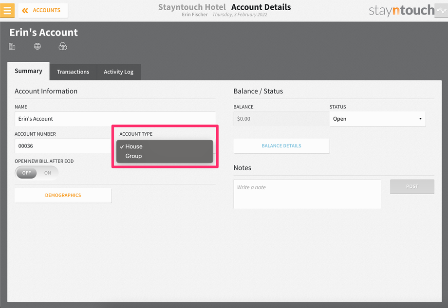The height and width of the screenshot is (308, 448).
Task: Select Group in Account Type list
Action: pyautogui.click(x=165, y=156)
